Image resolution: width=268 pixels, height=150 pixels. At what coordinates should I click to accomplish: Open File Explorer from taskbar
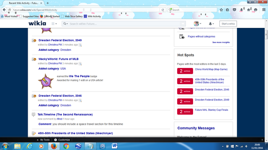coord(17,146)
